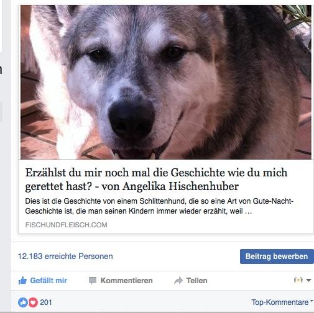The width and height of the screenshot is (314, 313).
Task: Click the blue like reaction icon
Action: (x=23, y=302)
